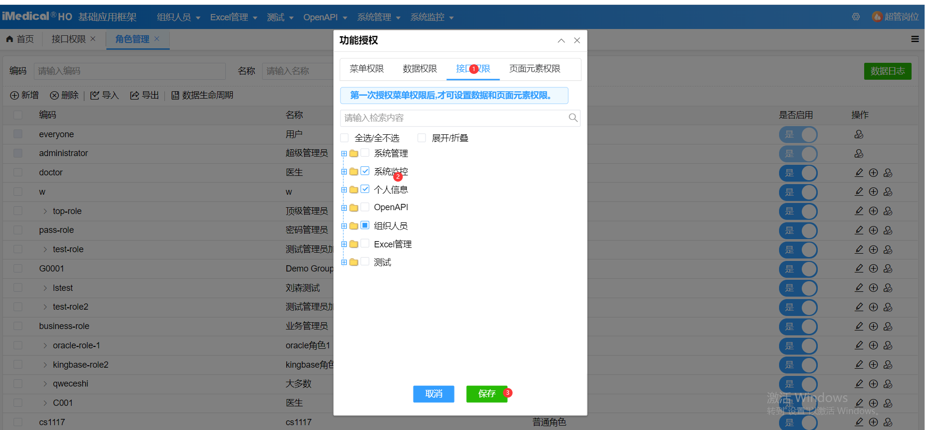
Task: Click the add circle icon for doctor row
Action: (873, 172)
